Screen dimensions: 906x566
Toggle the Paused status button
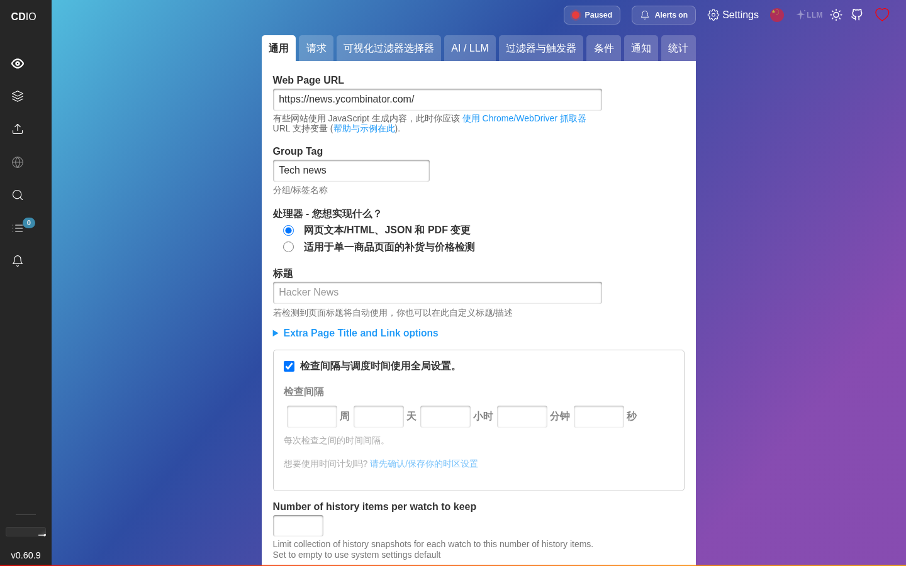[592, 15]
